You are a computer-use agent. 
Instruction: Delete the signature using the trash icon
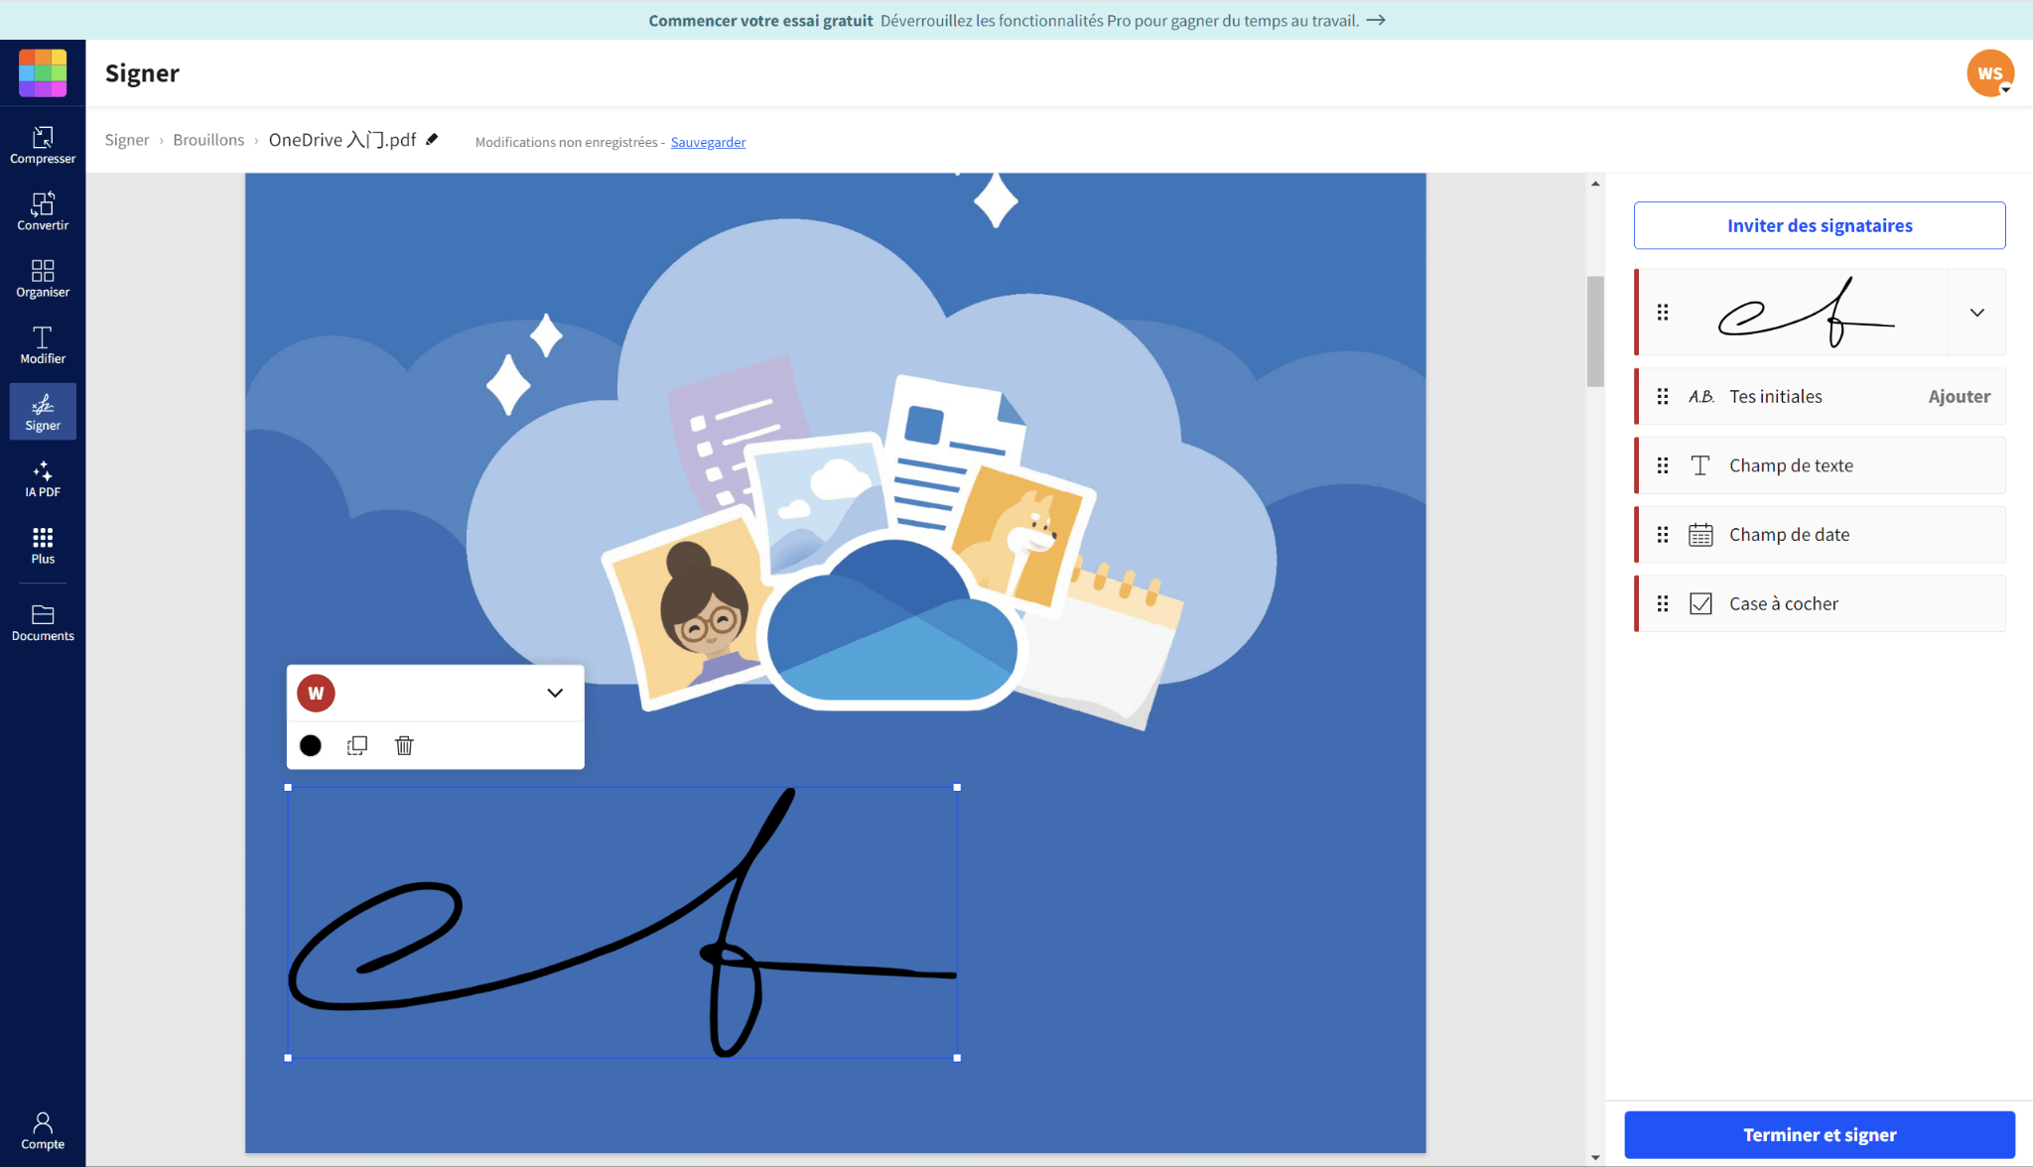coord(404,745)
